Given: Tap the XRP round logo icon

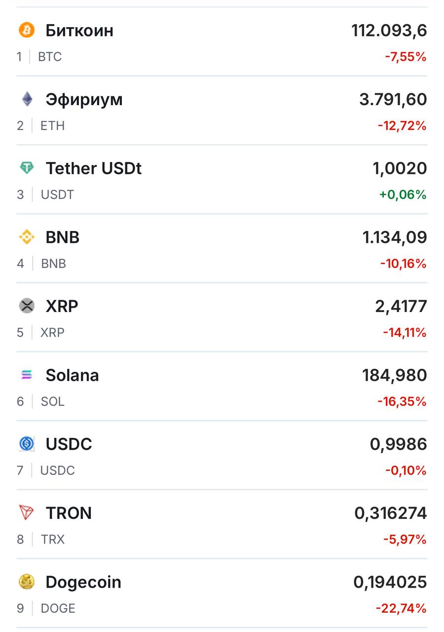Looking at the screenshot, I should 27,306.
